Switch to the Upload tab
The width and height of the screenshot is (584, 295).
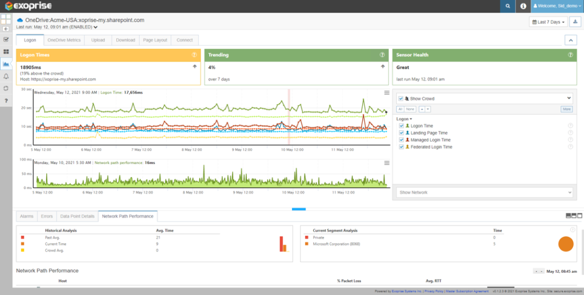98,40
